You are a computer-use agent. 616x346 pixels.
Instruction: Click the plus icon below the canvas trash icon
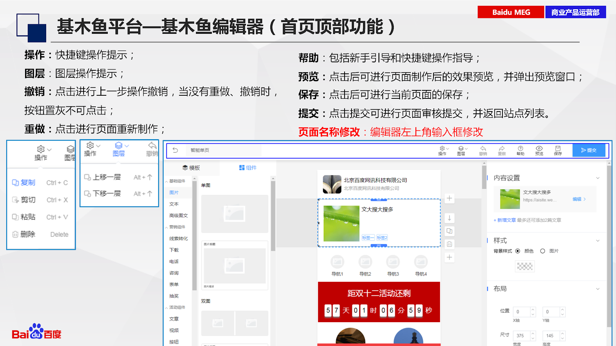pos(449,257)
